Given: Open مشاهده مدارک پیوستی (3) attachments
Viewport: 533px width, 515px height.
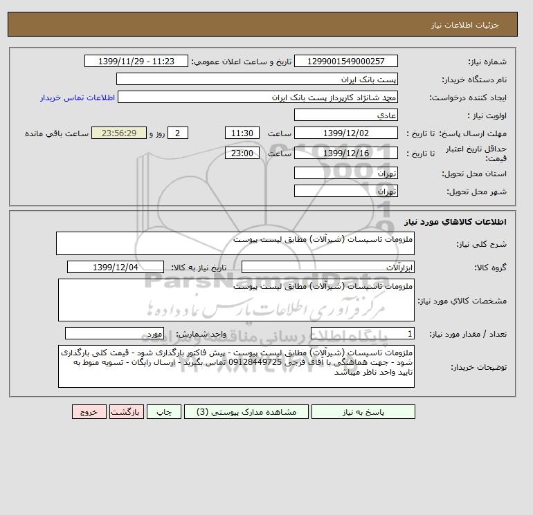Looking at the screenshot, I should tap(246, 412).
